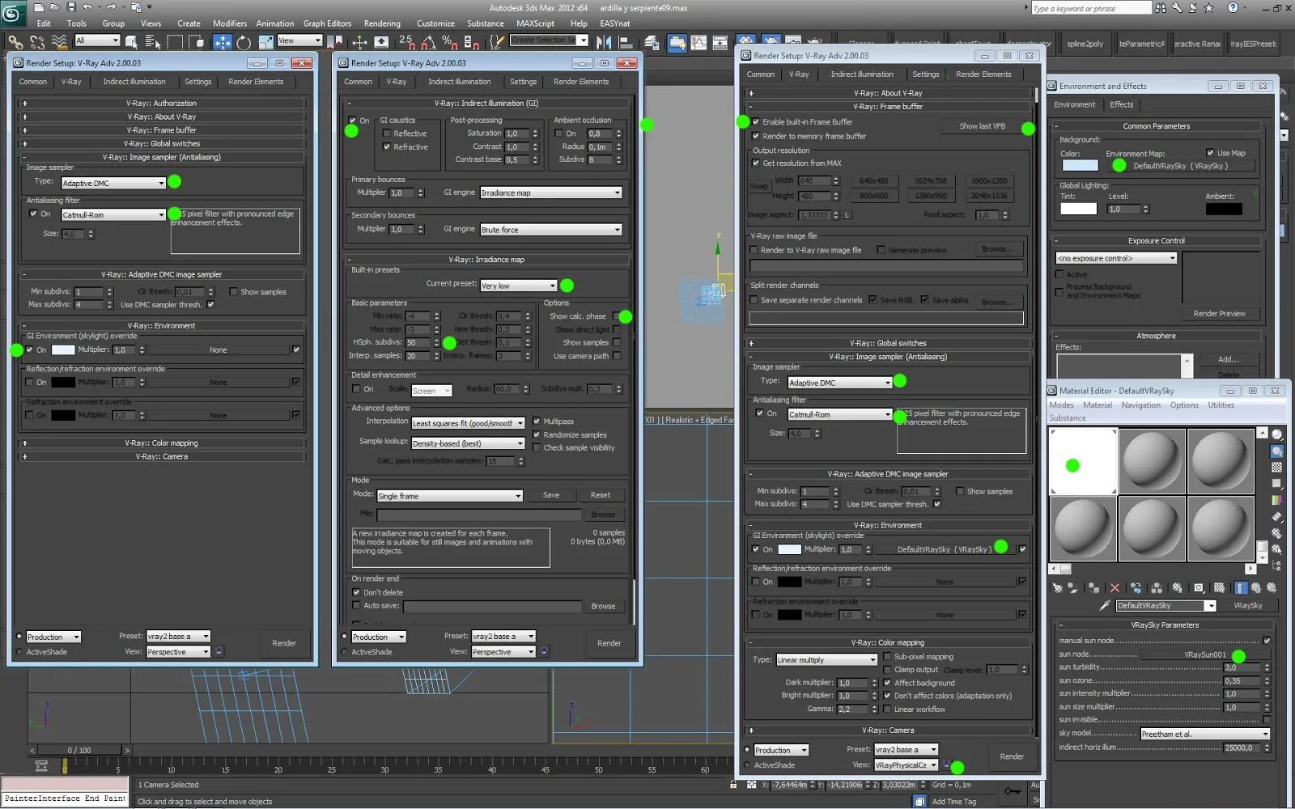Viewport: 1295px width, 809px height.
Task: Open the Mode Single frame dropdown
Action: 449,496
